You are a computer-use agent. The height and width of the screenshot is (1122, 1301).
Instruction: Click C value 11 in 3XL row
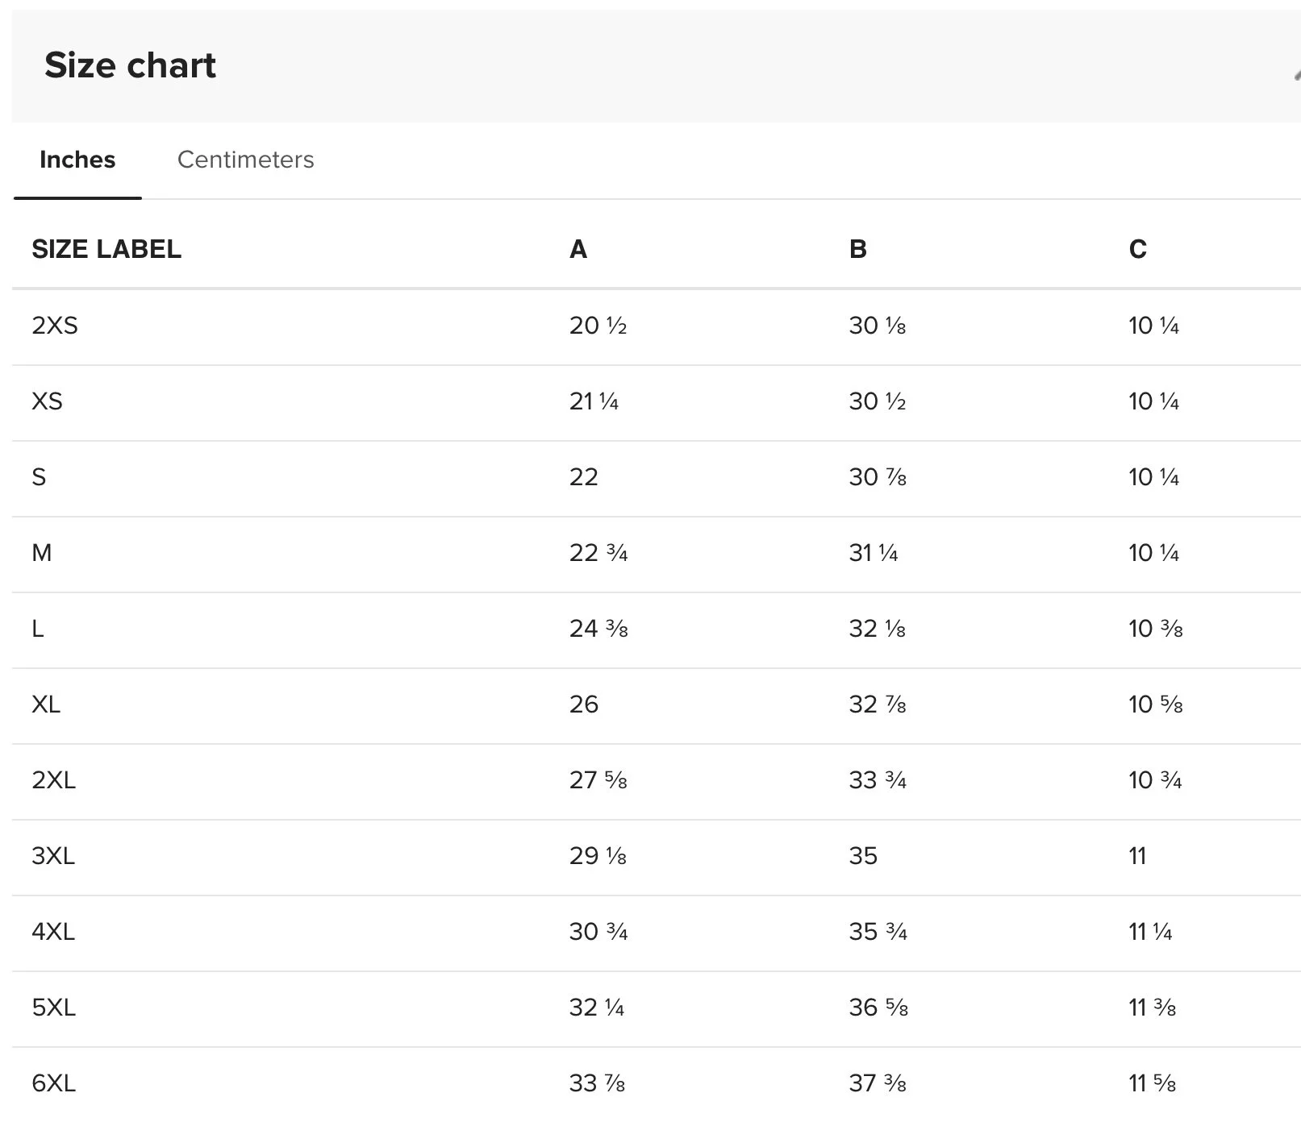(1137, 856)
